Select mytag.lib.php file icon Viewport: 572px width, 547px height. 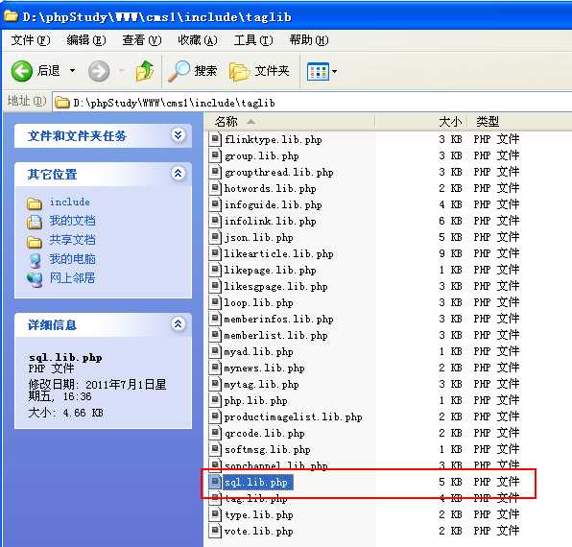[215, 384]
